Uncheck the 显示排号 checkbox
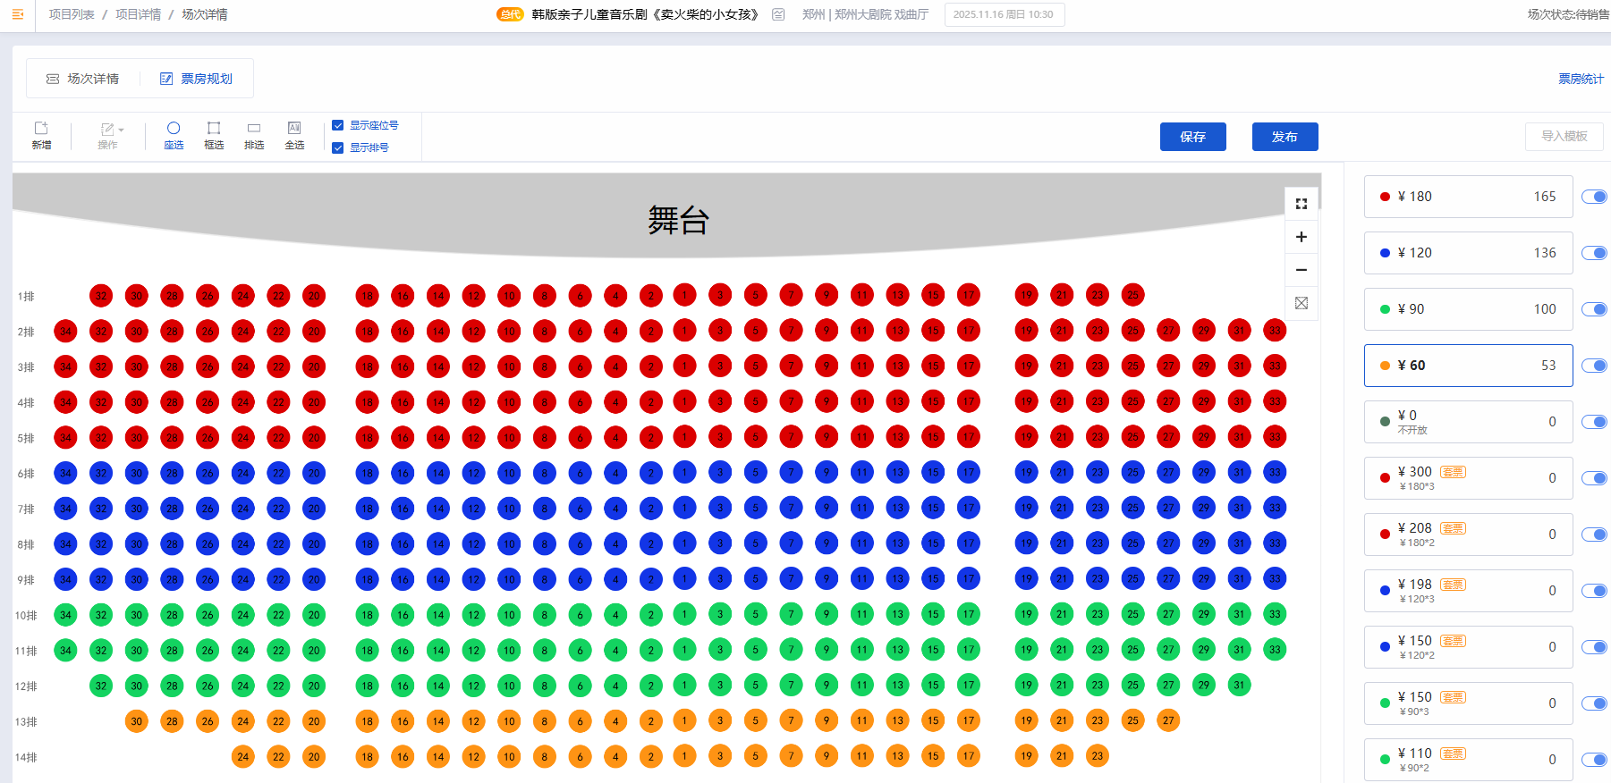Screen dimensions: 1611x783 pyautogui.click(x=338, y=147)
